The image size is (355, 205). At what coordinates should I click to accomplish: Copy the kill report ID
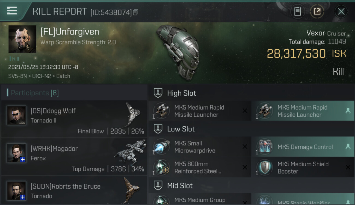coord(136,12)
